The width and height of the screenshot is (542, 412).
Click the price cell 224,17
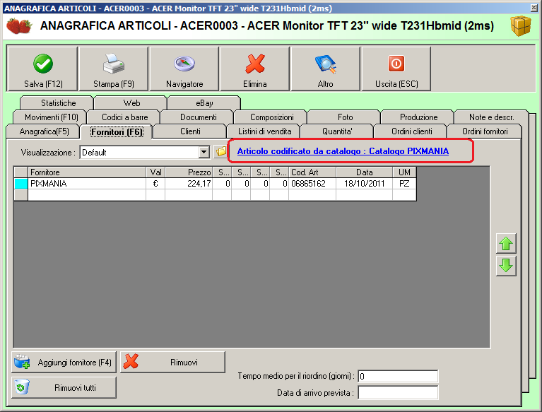[189, 184]
